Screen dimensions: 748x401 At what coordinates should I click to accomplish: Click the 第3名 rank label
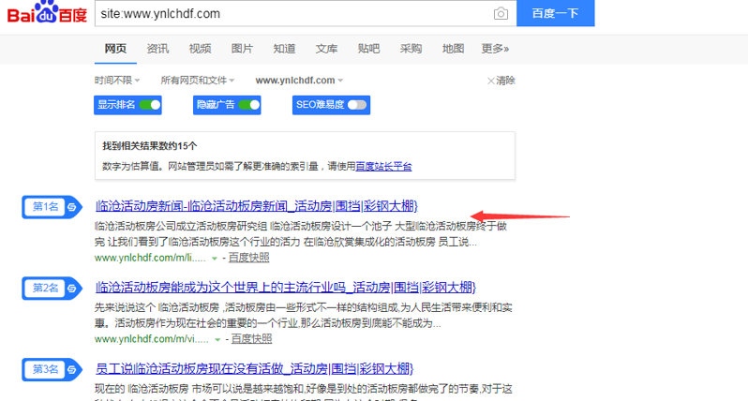(45, 369)
